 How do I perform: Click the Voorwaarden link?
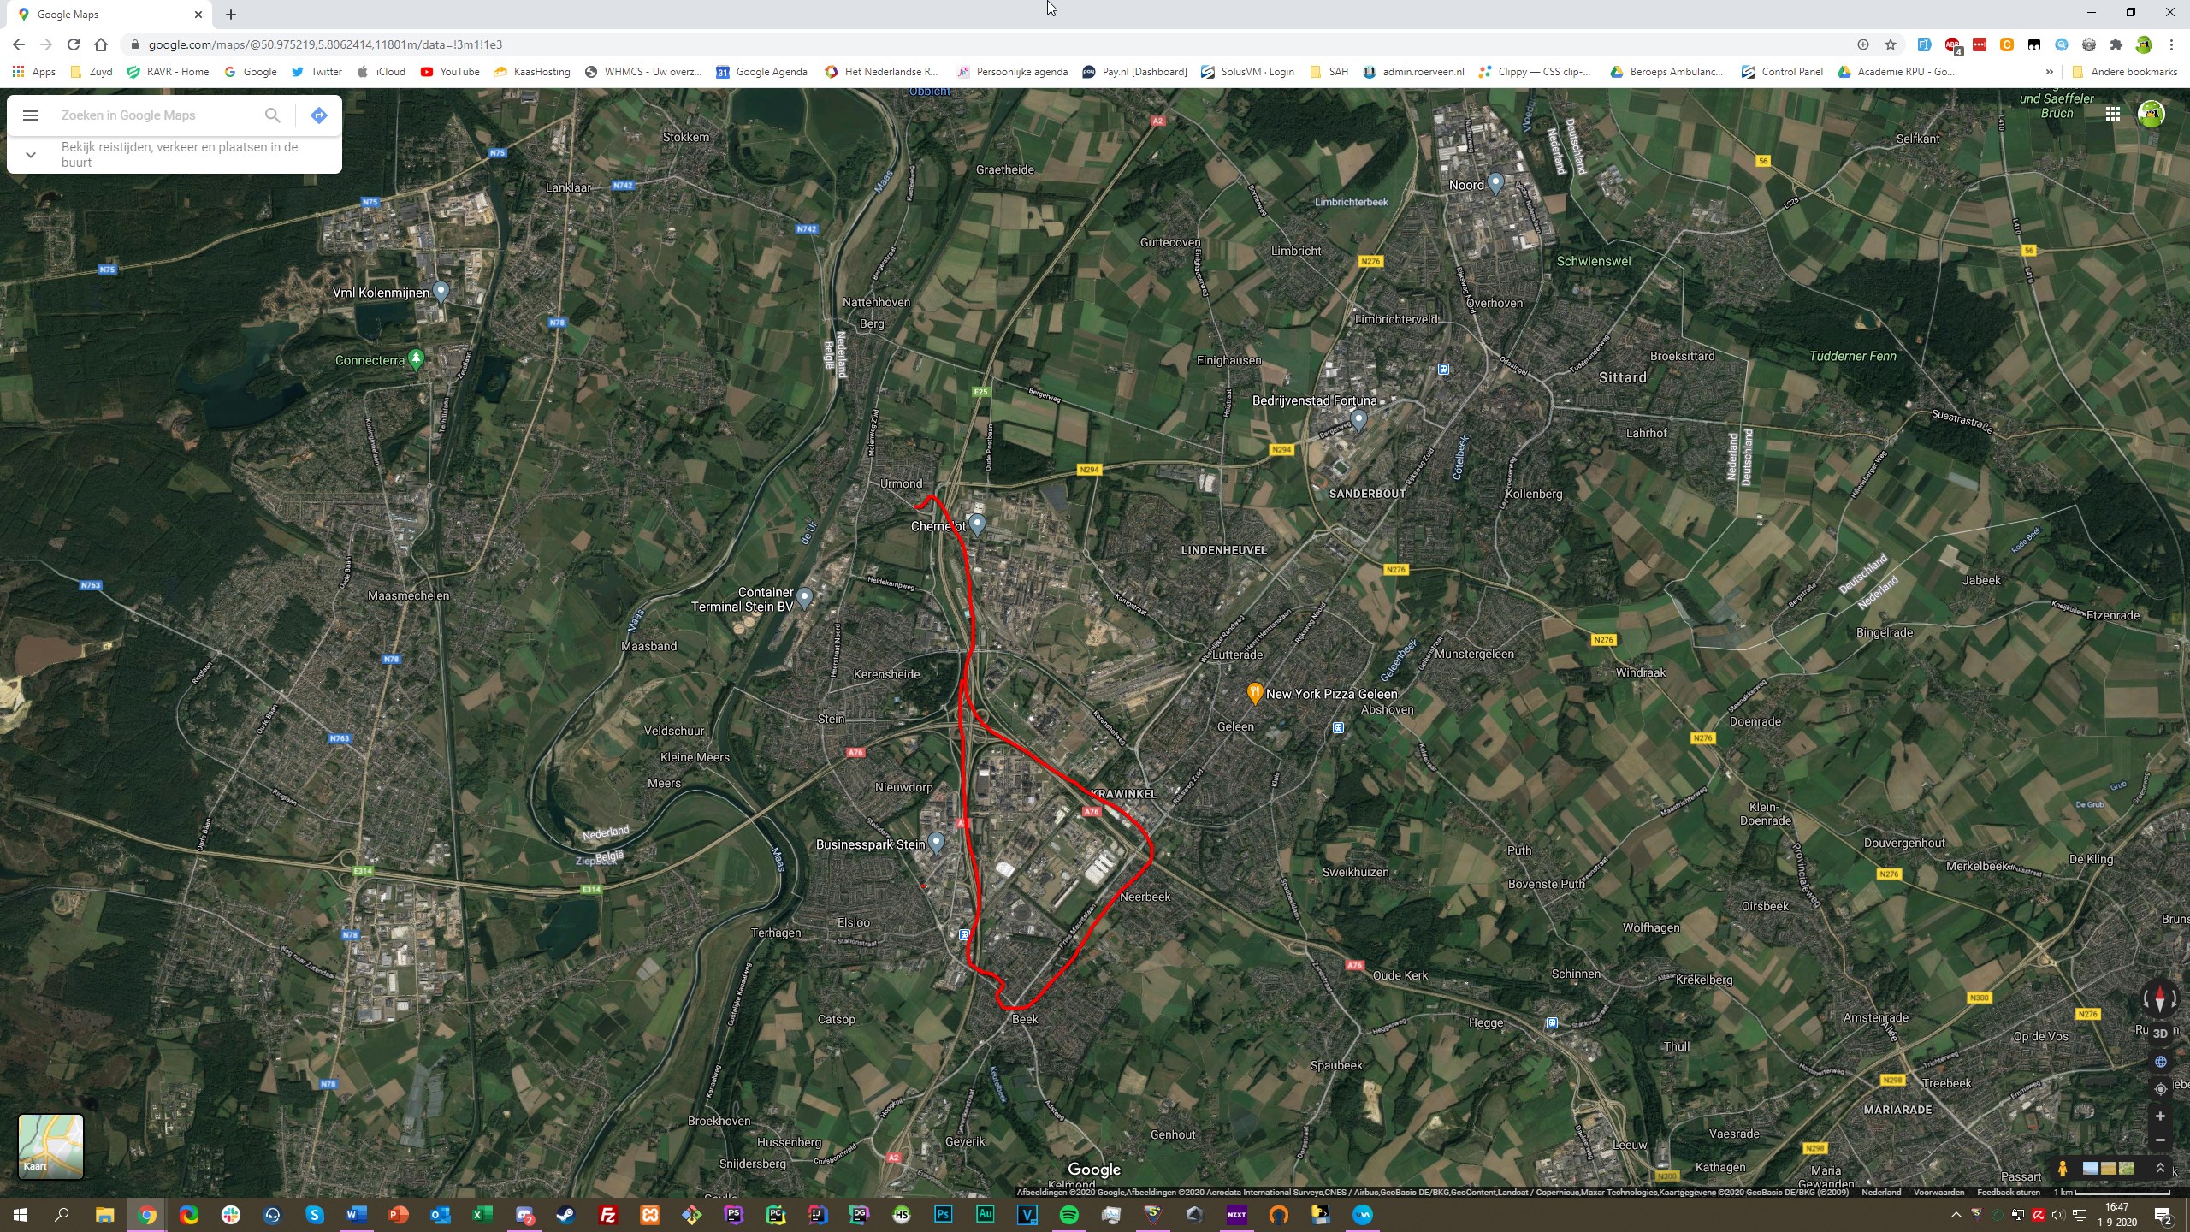pyautogui.click(x=1938, y=1193)
